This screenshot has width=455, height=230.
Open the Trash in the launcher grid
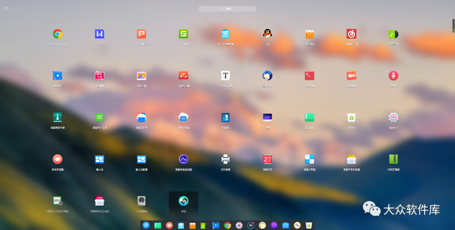pyautogui.click(x=351, y=117)
